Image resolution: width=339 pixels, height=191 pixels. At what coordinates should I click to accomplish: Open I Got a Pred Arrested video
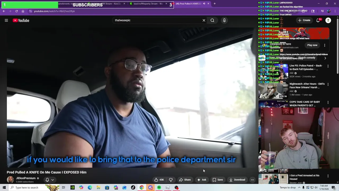tap(304, 177)
